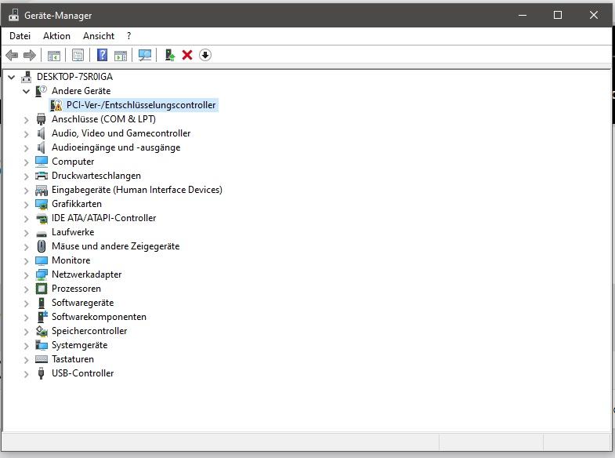Minimize the Geräte-Manager window

tap(523, 15)
